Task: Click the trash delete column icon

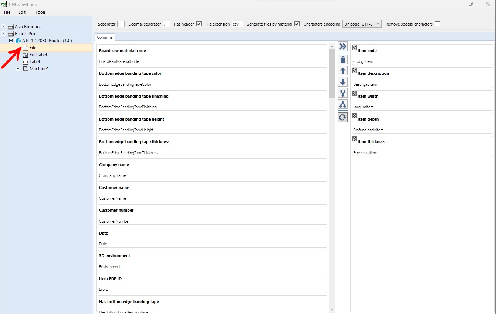Action: click(343, 60)
